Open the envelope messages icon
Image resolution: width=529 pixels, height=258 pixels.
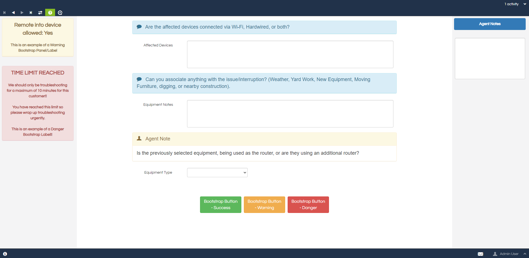coord(480,254)
